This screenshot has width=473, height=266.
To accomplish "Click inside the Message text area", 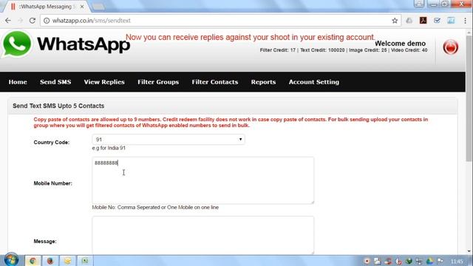I will [x=203, y=235].
